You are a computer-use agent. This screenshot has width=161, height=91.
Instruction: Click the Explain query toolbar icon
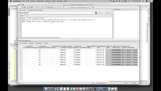click(x=53, y=7)
